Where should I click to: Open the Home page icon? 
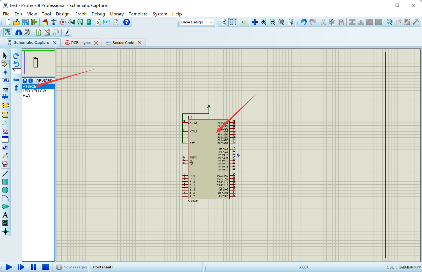(45, 22)
